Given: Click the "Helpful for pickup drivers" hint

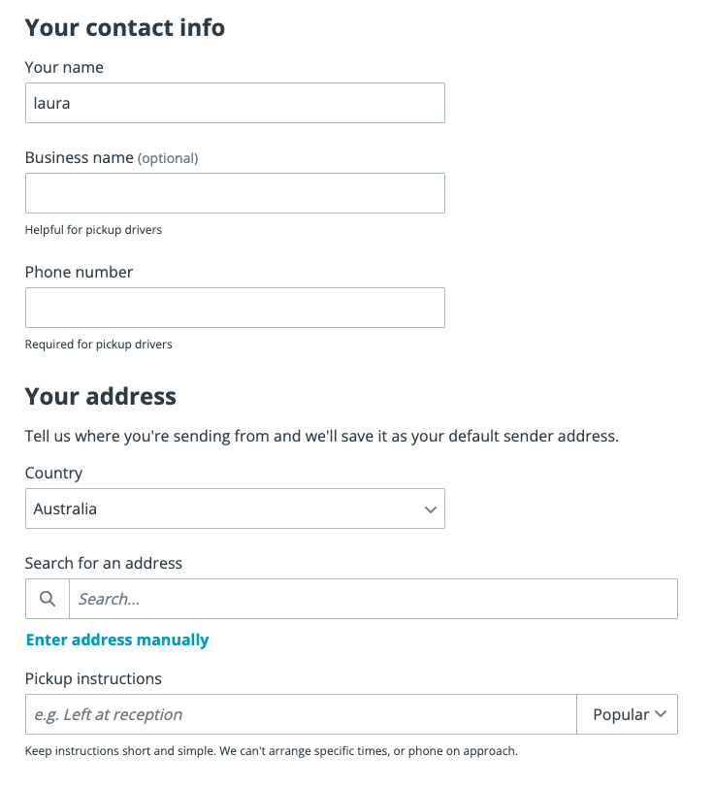Looking at the screenshot, I should coord(93,230).
